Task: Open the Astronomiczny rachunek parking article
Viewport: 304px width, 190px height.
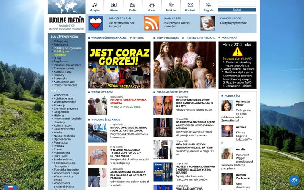Action: pos(128,175)
